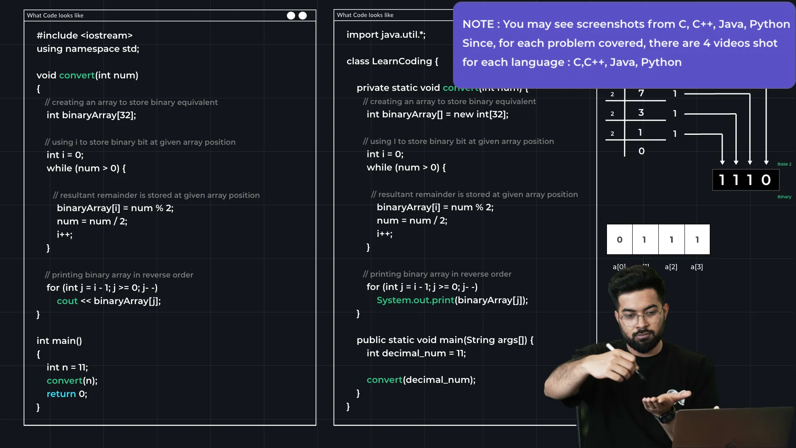796x448 pixels.
Task: Click the left white circle in the C++ title bar
Action: coord(291,15)
